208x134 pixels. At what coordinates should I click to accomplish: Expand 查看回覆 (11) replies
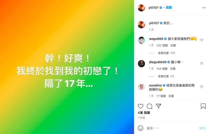point(166,53)
